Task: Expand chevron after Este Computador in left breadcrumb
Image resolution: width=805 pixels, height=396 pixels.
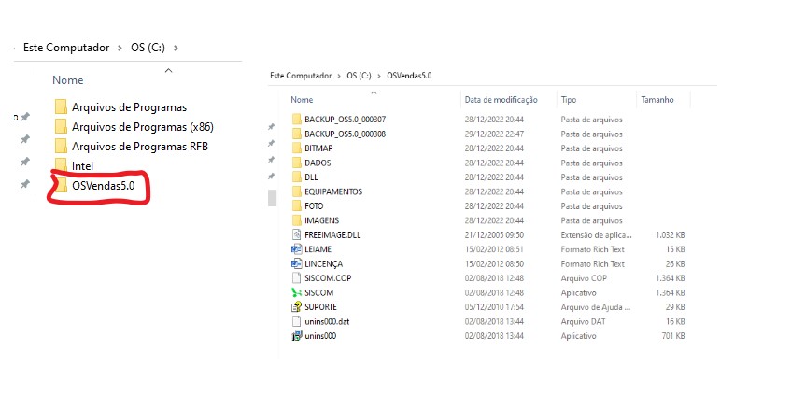Action: (x=120, y=48)
